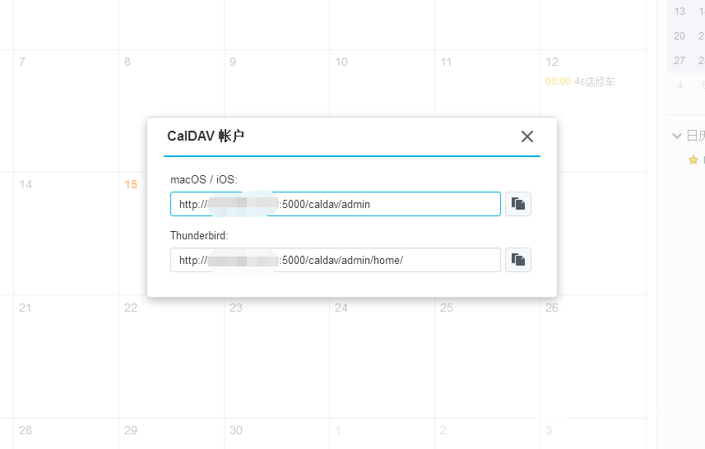Pick date 27 in mini calendar

pyautogui.click(x=679, y=61)
